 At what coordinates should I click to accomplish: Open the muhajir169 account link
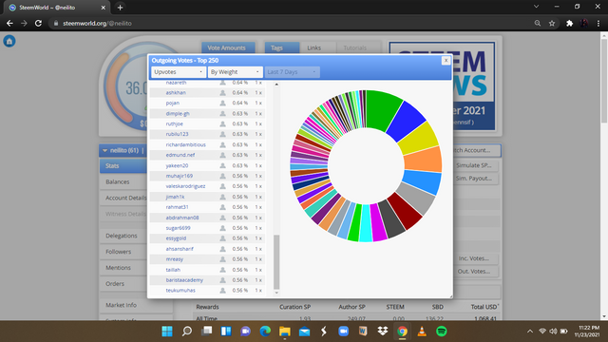[x=180, y=176]
